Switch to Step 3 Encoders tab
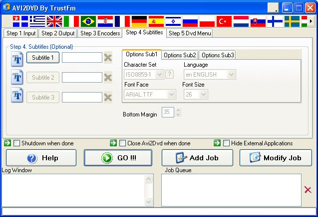Viewport: 318px width, 217px height. [x=100, y=33]
